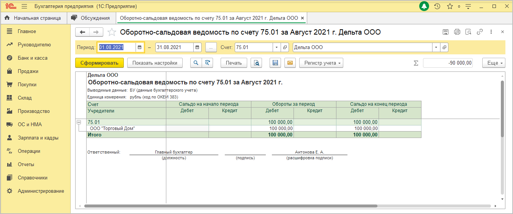Viewport: 513px width, 214px height.
Task: Open the Зарплата и кадры section
Action: [38, 138]
